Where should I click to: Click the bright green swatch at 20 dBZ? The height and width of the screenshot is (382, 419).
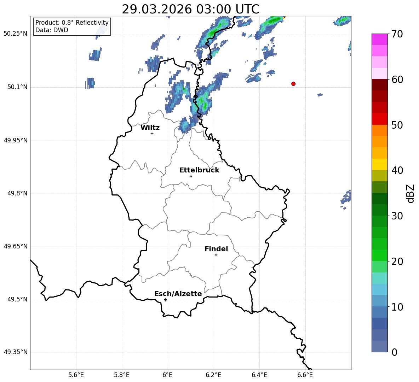(x=379, y=255)
